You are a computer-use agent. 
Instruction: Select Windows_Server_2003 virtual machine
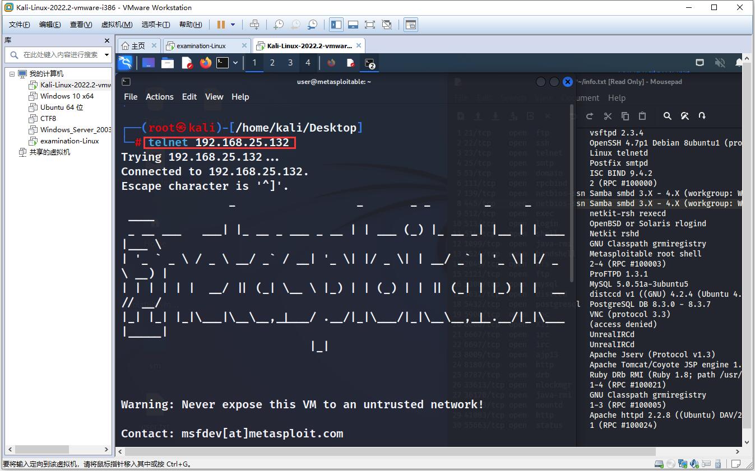[76, 130]
